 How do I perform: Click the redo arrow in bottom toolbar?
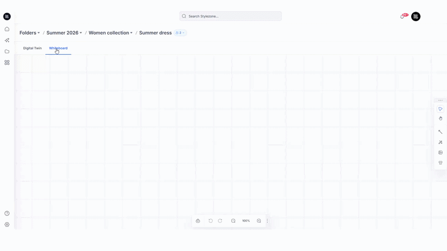tap(220, 221)
